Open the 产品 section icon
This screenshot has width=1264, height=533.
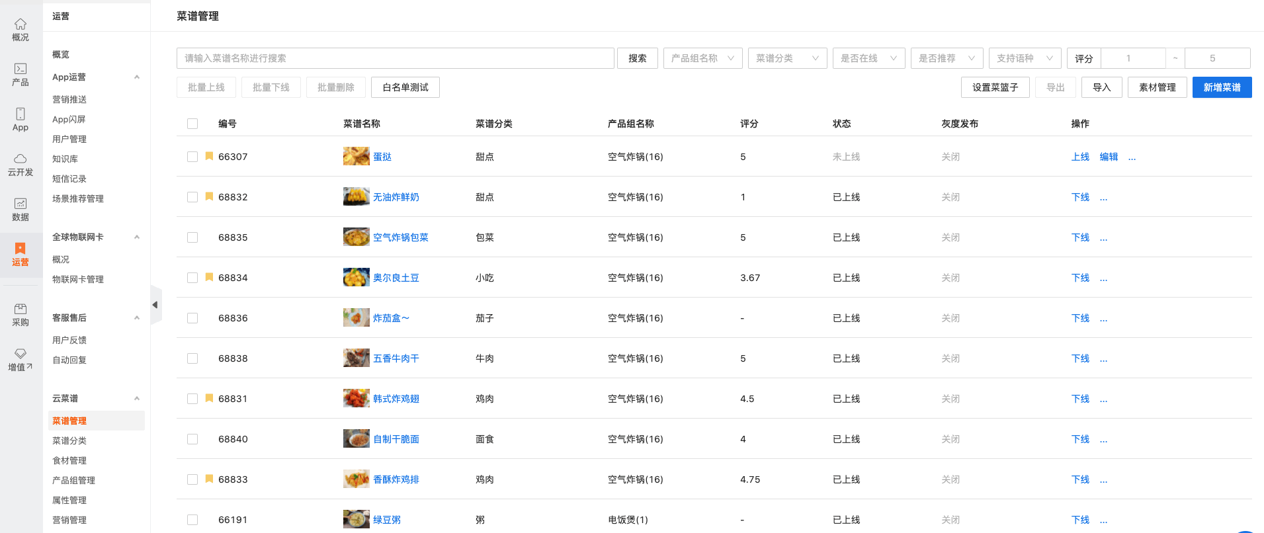coord(21,75)
